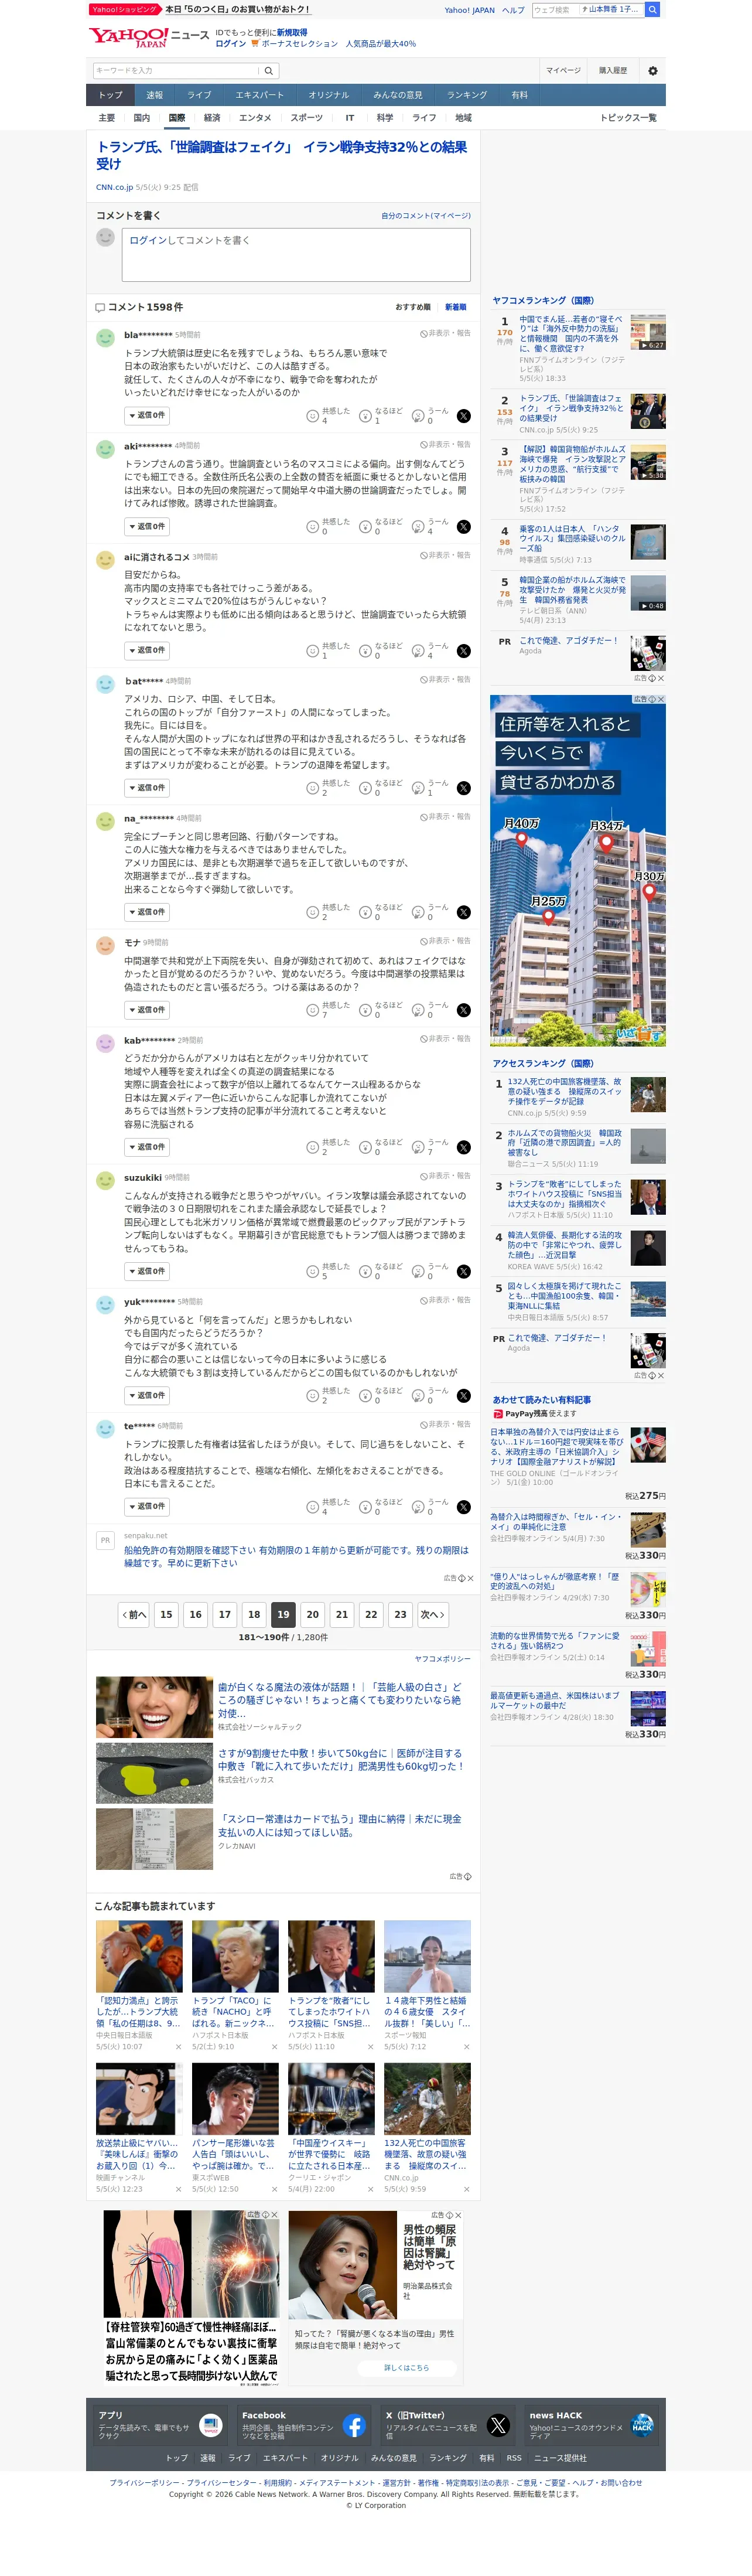This screenshot has width=752, height=2576.
Task: Share kab******** comment on X
Action: (x=464, y=1147)
